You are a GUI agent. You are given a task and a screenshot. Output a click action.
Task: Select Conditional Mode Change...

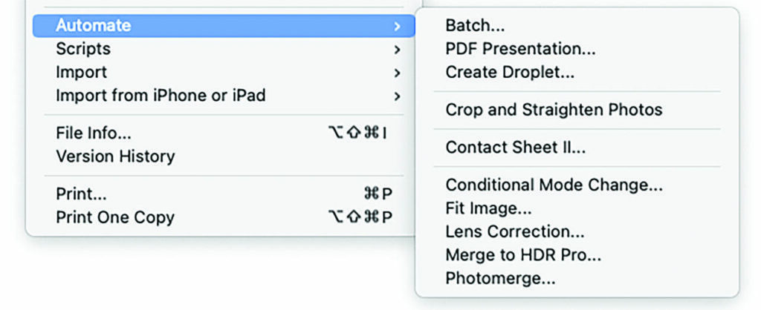pyautogui.click(x=554, y=185)
